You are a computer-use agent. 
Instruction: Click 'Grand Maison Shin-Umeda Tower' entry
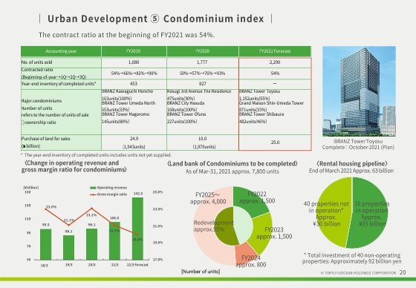(271, 103)
